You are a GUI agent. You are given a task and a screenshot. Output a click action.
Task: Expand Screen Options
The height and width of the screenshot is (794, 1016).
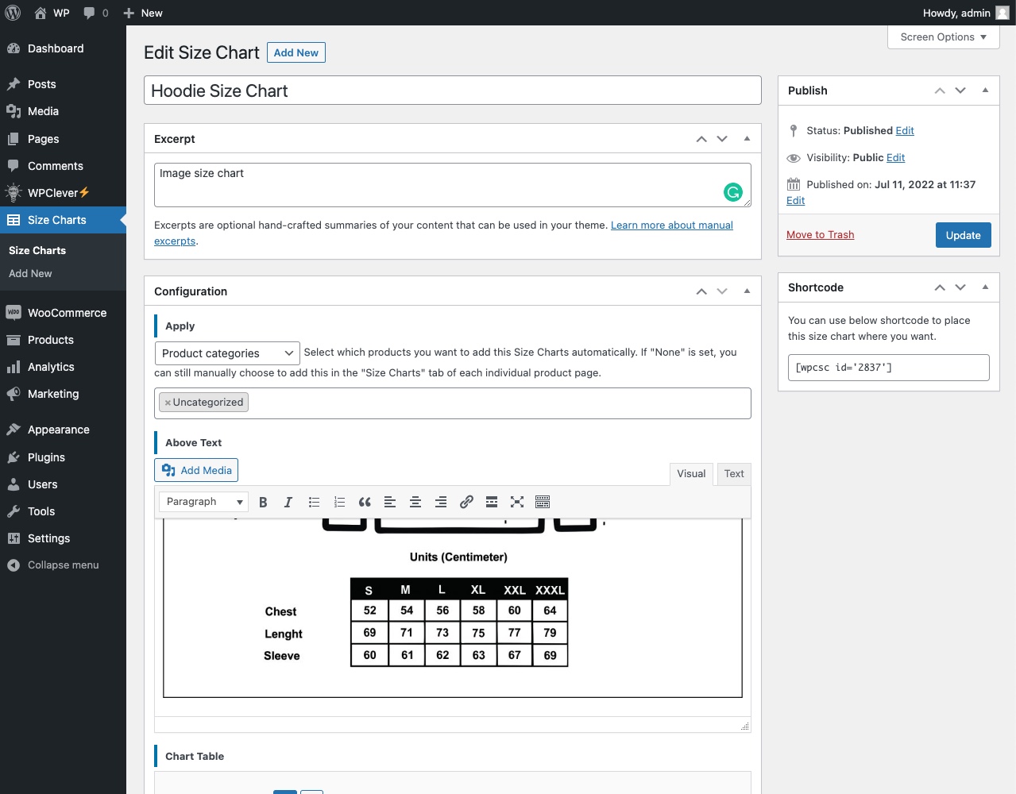(943, 37)
